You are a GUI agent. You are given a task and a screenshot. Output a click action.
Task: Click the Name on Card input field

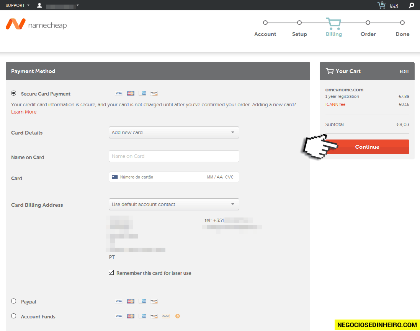click(x=174, y=156)
